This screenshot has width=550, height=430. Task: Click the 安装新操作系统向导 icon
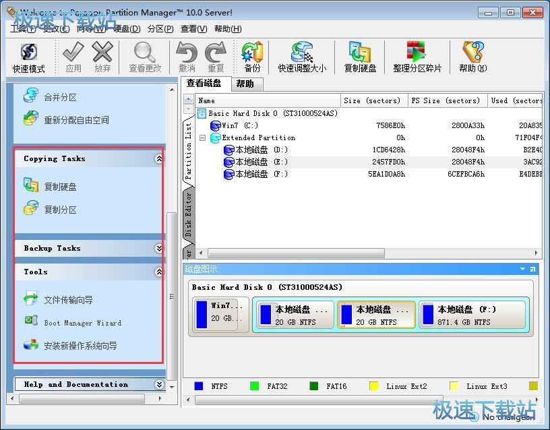pyautogui.click(x=31, y=344)
